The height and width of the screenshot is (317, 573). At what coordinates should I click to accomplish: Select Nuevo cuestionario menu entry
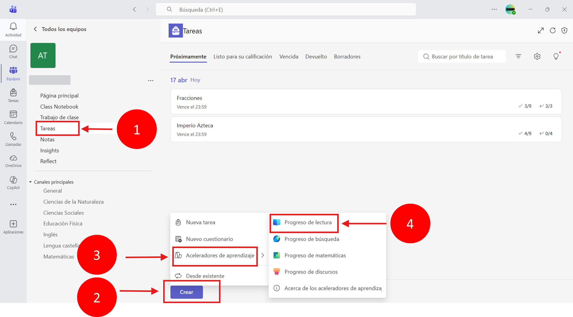tap(219, 239)
